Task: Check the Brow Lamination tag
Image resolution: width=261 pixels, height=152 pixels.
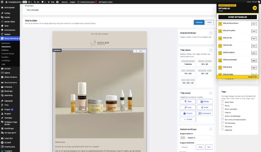Action: [222, 108]
